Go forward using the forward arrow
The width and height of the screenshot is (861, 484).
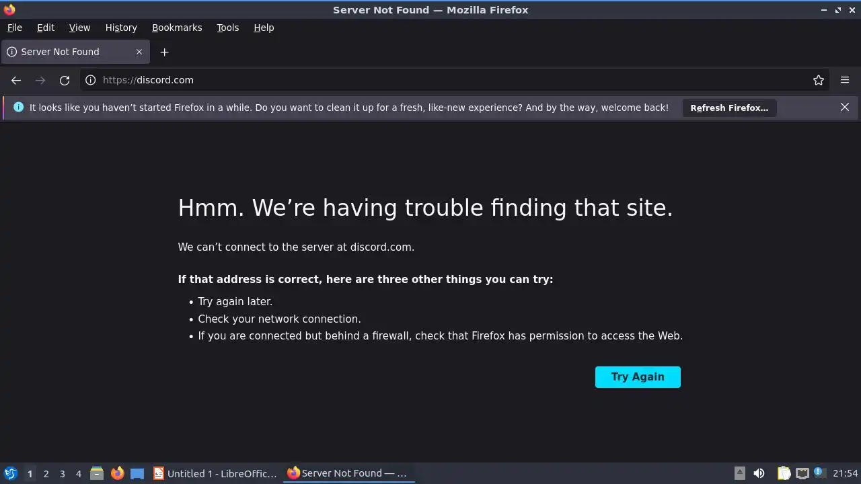click(40, 80)
